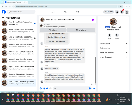
Task: Click the message 'Got a voucher now'
Action: [52, 68]
